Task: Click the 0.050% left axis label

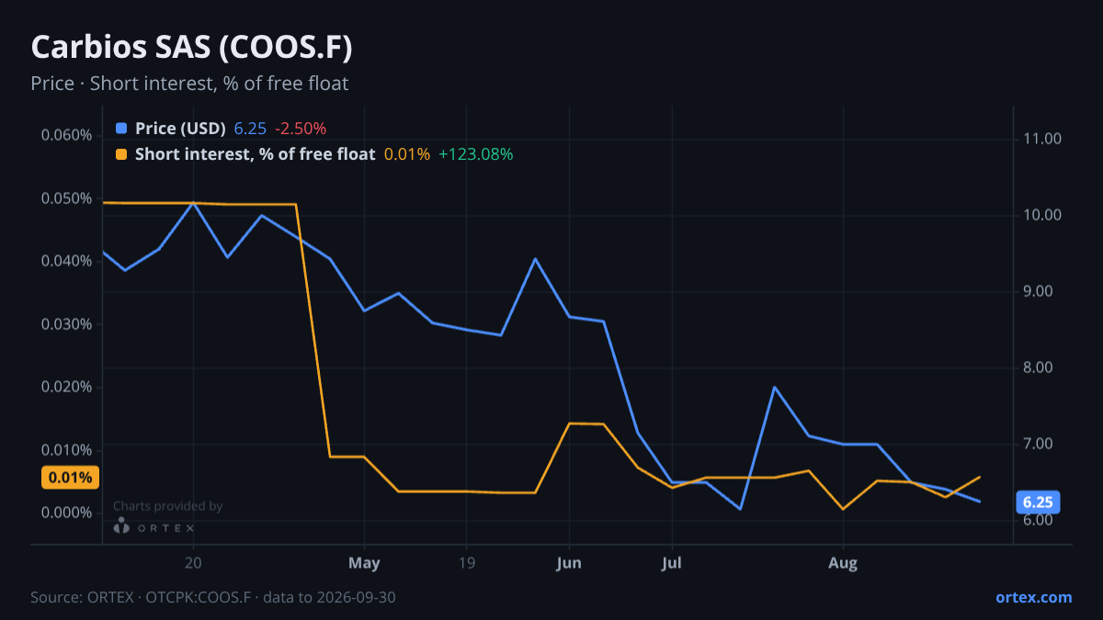Action: pyautogui.click(x=66, y=198)
